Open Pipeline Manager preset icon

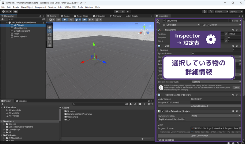click(237, 95)
